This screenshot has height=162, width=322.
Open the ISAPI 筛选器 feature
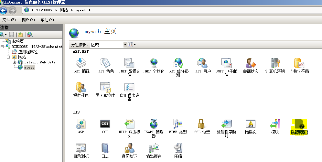(154, 128)
